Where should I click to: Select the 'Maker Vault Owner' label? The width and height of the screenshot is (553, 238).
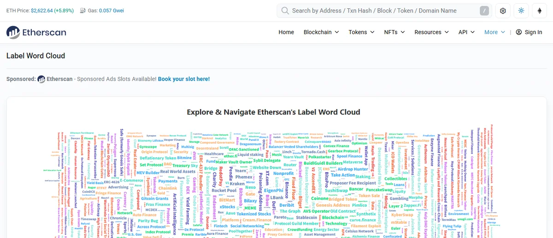coord(234,162)
